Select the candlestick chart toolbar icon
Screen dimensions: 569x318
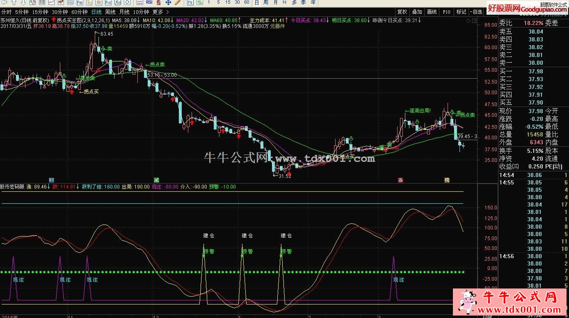61,2
